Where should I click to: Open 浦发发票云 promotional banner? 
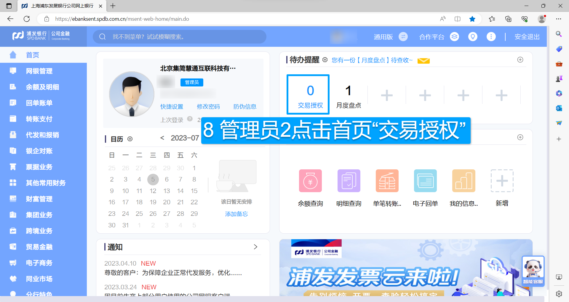(x=406, y=268)
